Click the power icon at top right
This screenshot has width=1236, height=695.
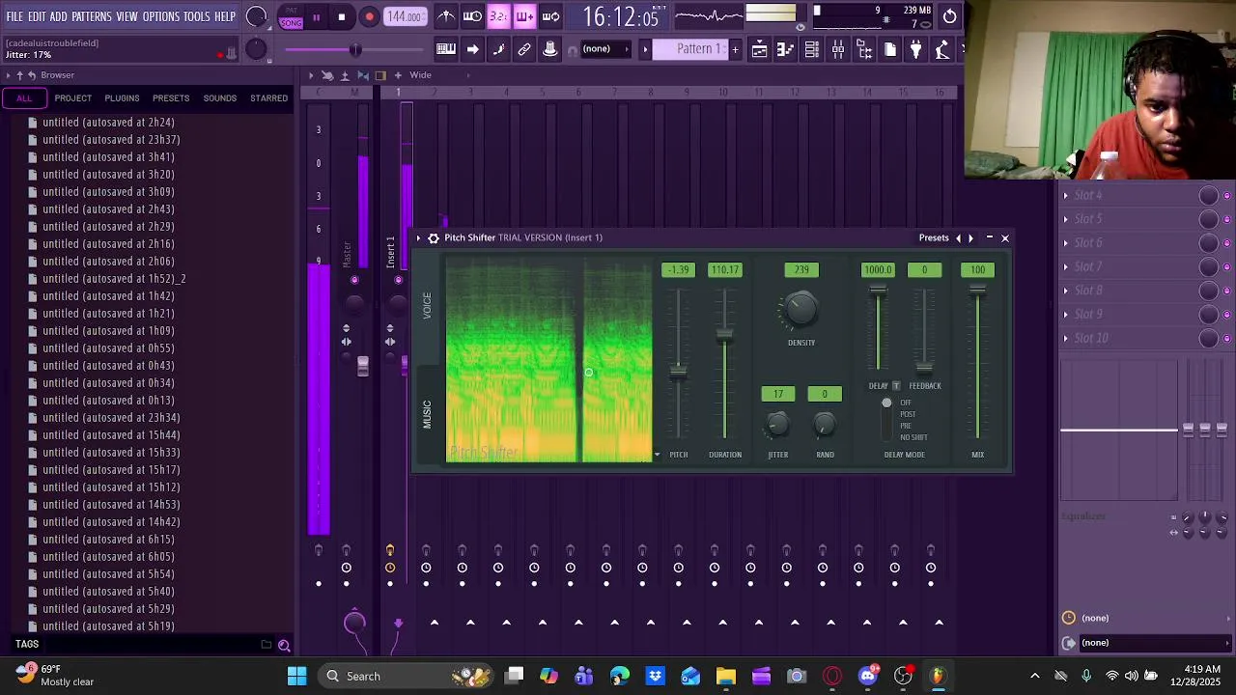(950, 16)
